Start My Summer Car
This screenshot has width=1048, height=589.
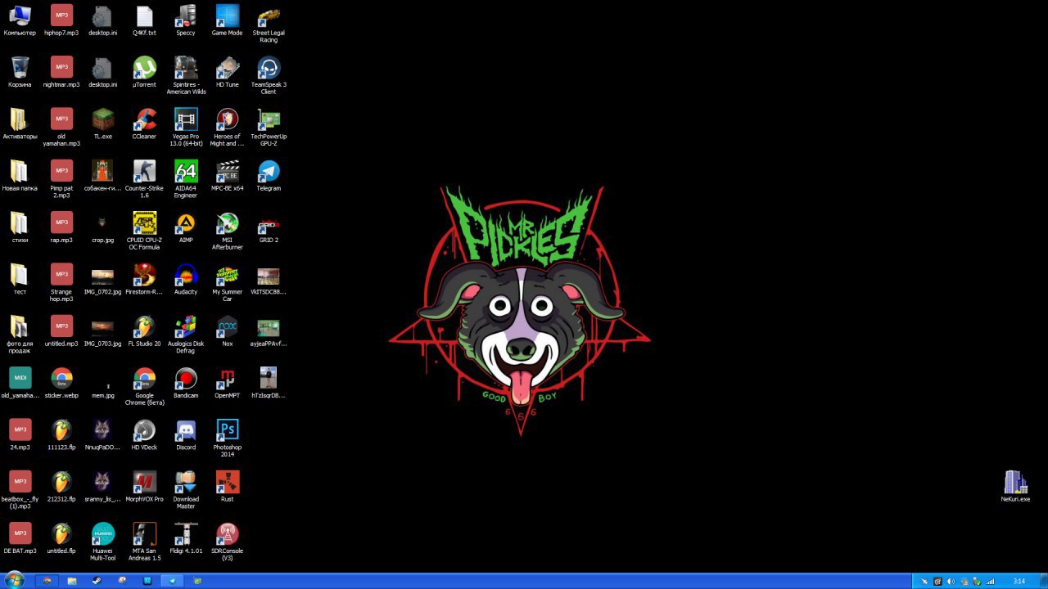click(227, 282)
